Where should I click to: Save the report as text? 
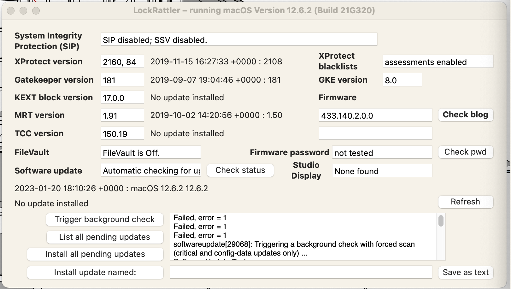465,273
